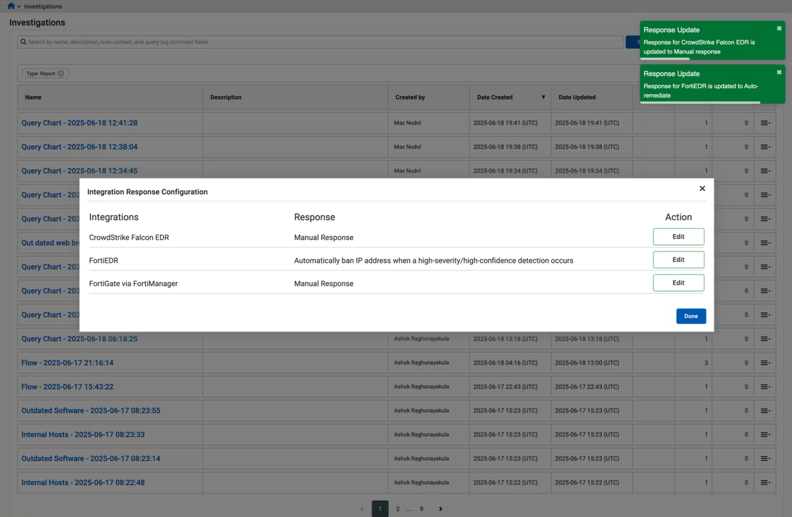Open actions dropdown for Query Chart 12:38:04

tap(765, 147)
